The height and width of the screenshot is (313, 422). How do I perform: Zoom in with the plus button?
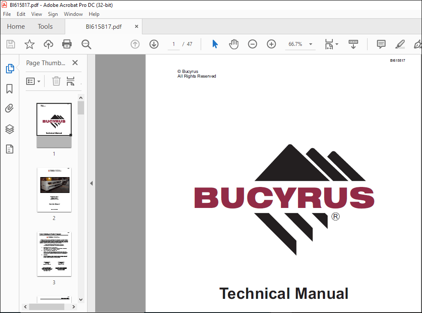[271, 44]
